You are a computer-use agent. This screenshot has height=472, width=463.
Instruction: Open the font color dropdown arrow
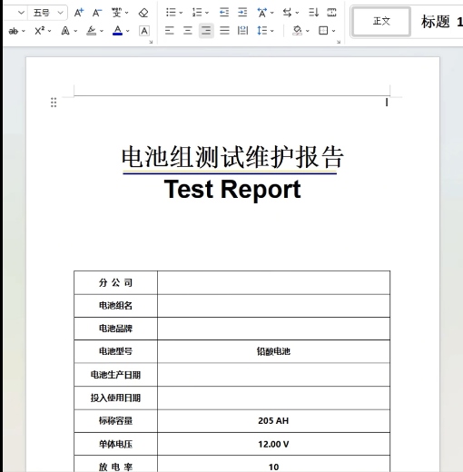[128, 31]
